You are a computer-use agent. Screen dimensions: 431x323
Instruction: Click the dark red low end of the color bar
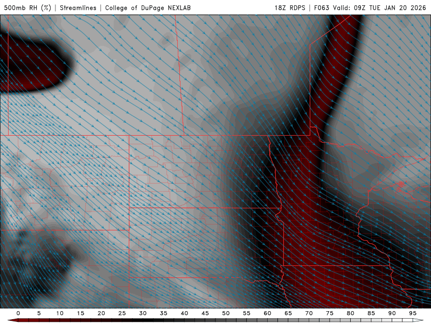(x=14, y=320)
